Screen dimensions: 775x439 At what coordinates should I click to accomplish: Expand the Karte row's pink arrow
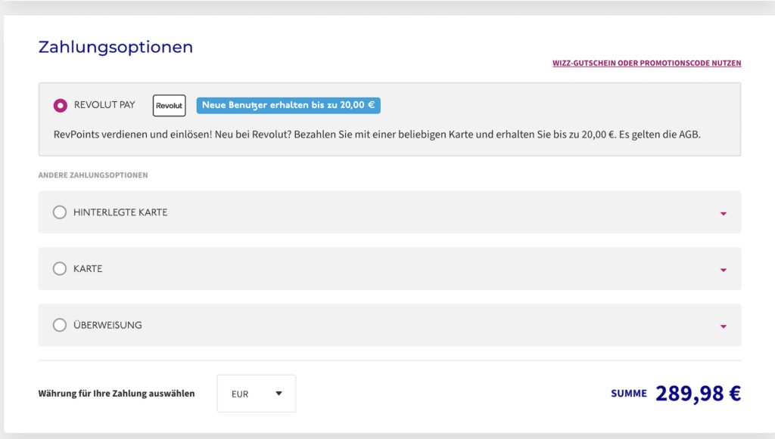(723, 270)
